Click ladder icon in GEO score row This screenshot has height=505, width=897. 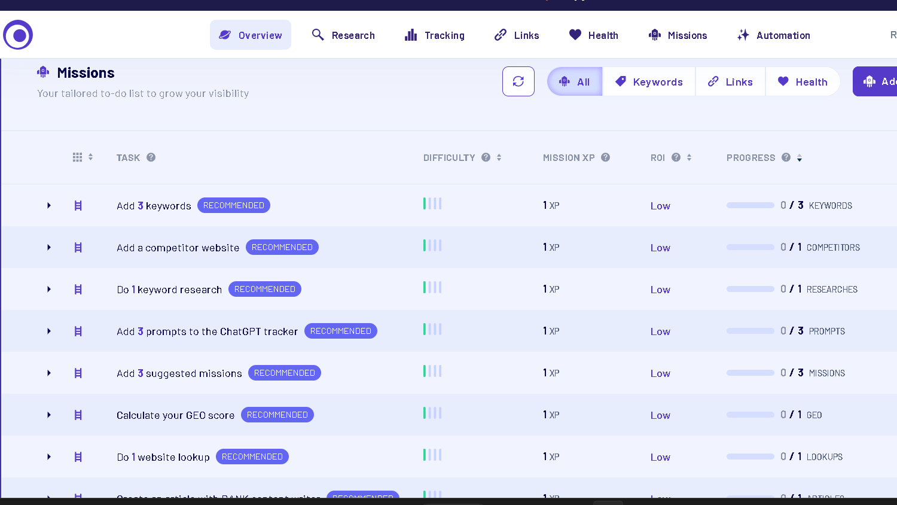tap(78, 415)
